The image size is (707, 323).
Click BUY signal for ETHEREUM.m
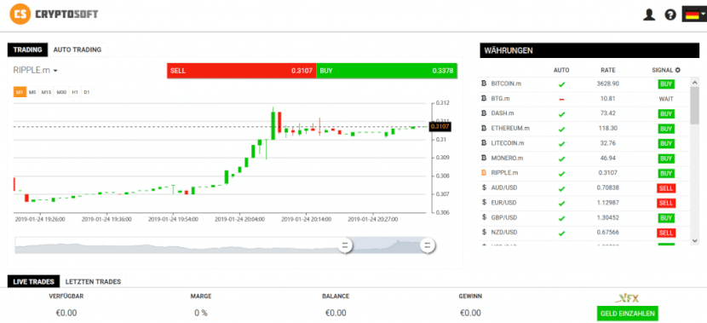(x=666, y=129)
